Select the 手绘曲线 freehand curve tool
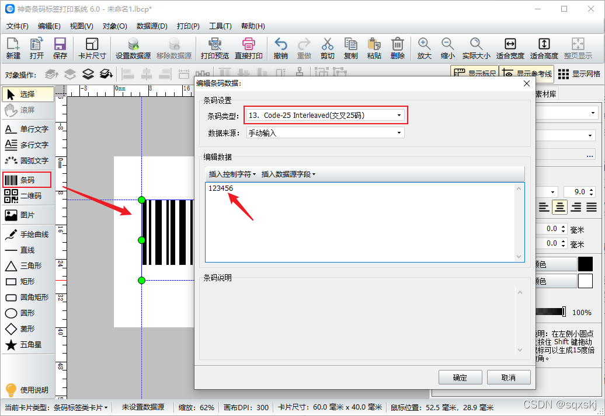Screen dimensions: 605x416 click(x=27, y=235)
